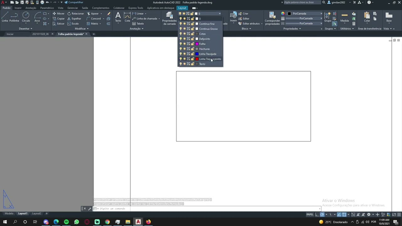
Task: Click Criar block button
Action: 243,13
